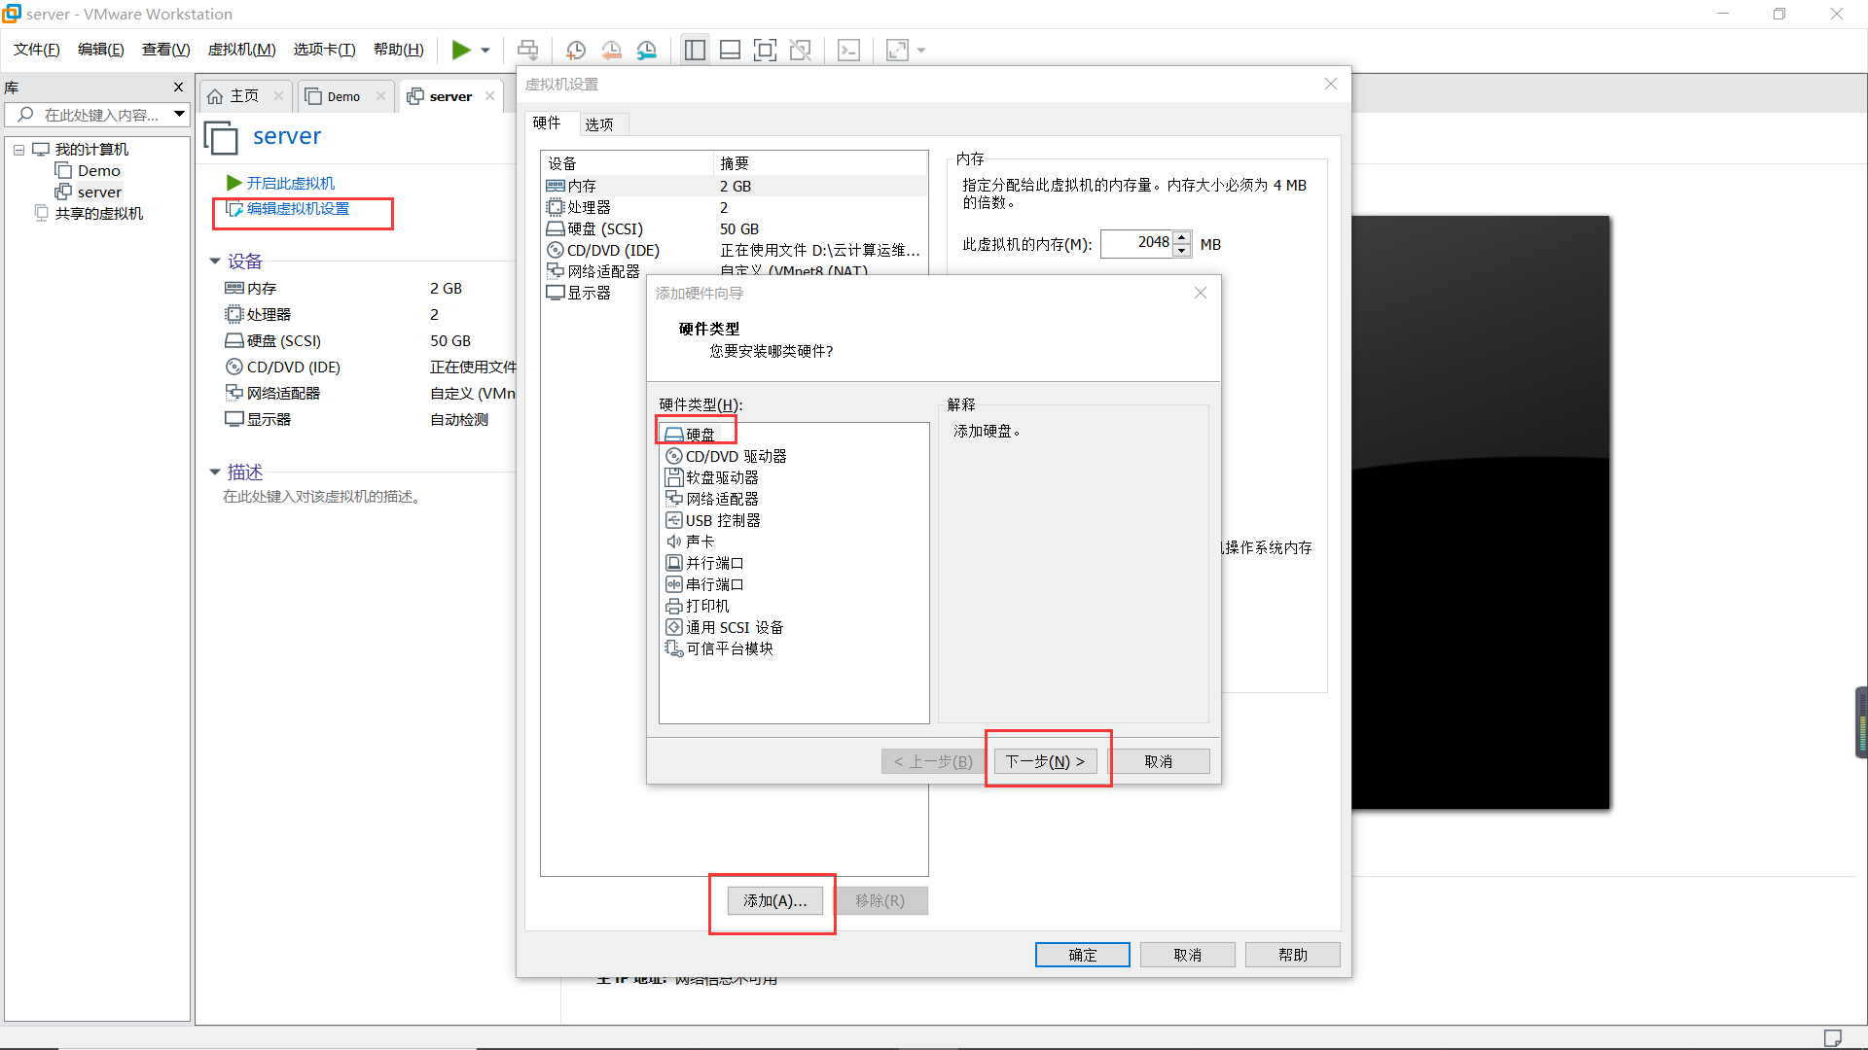This screenshot has height=1050, width=1868.
Task: Click 确定 in the settings dialog
Action: pos(1082,955)
